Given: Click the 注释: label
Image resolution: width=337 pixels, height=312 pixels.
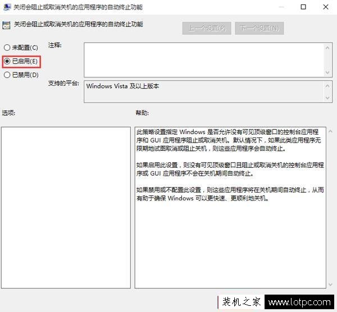Looking at the screenshot, I should (x=55, y=45).
